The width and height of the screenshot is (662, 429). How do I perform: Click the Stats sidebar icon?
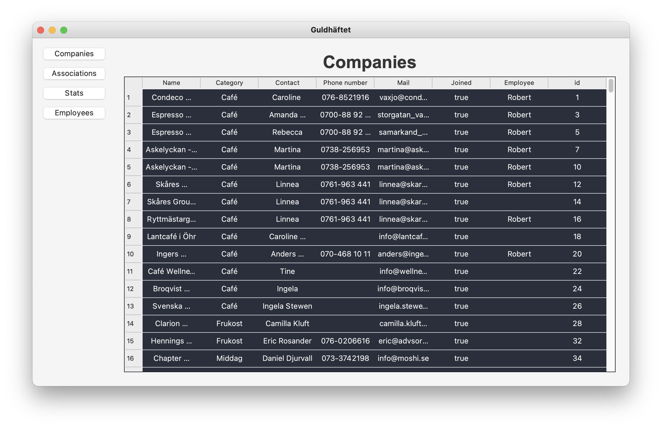74,93
